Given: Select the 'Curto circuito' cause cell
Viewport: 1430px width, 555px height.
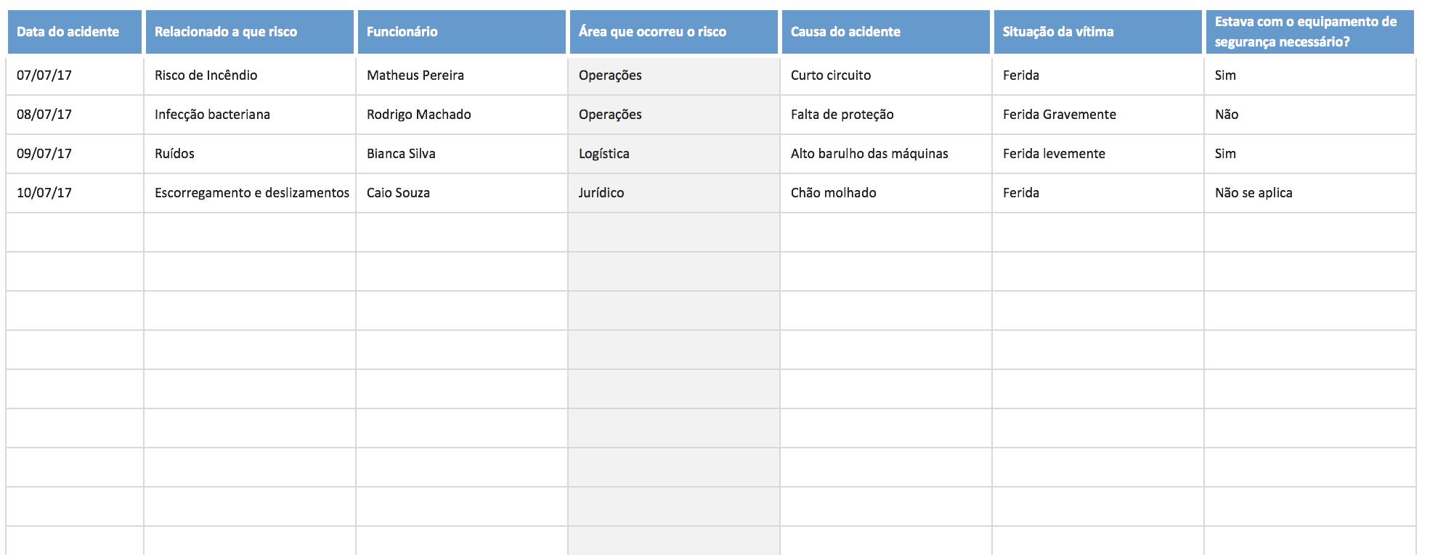Looking at the screenshot, I should [x=885, y=75].
